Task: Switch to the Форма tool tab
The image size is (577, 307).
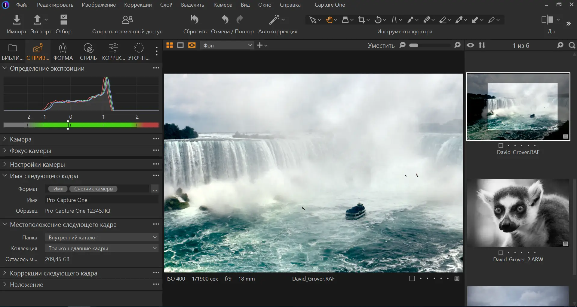Action: coord(63,52)
